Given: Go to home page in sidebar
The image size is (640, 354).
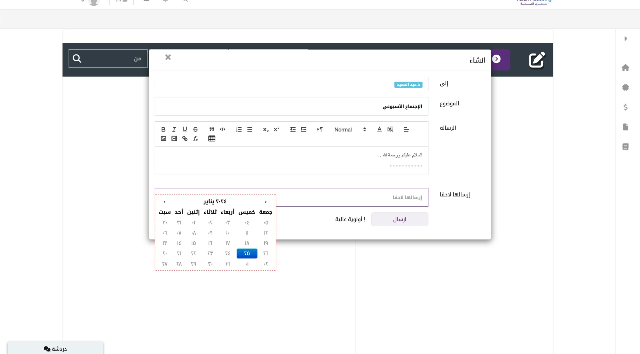Looking at the screenshot, I should [x=625, y=67].
